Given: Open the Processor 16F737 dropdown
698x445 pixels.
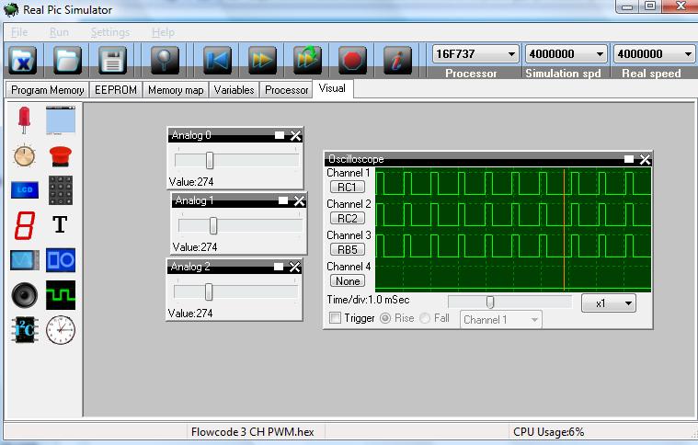Looking at the screenshot, I should point(475,54).
